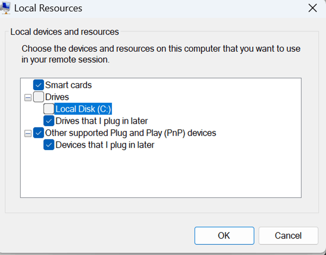Select the Devices that I plug in later label

coord(105,145)
